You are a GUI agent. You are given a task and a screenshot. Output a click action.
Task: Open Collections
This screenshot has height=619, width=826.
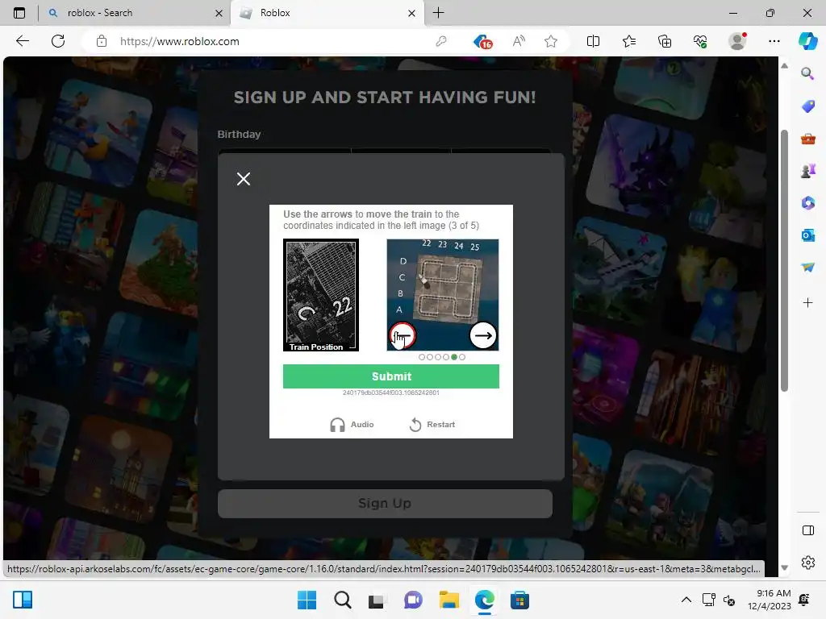(665, 41)
